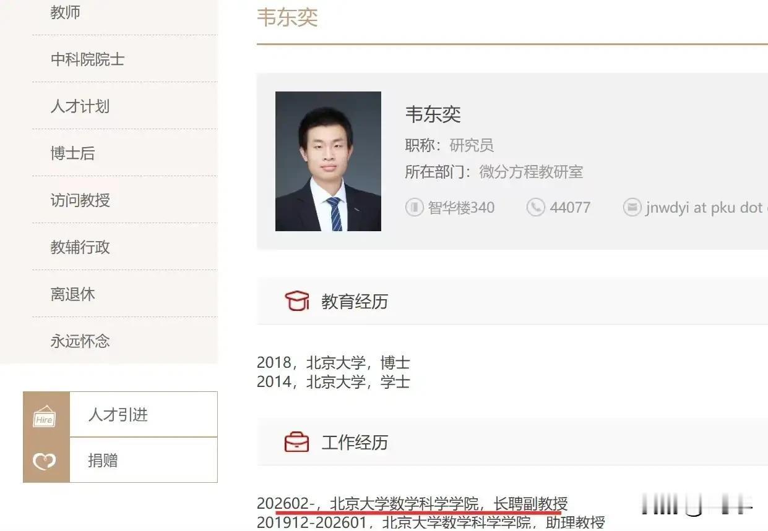Click the telephone icon
The image size is (768, 531).
click(535, 207)
